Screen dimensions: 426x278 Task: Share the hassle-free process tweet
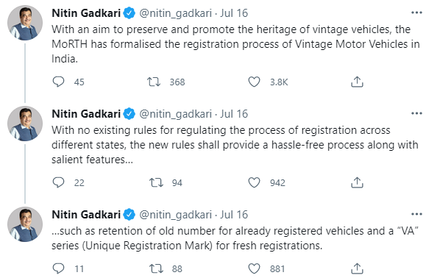tap(357, 182)
